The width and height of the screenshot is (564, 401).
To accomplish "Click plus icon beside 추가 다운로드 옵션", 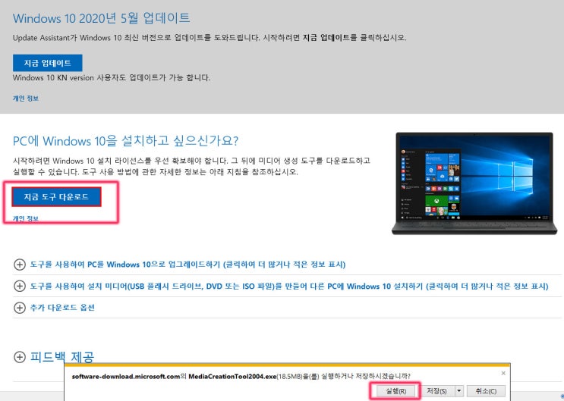I will point(20,308).
